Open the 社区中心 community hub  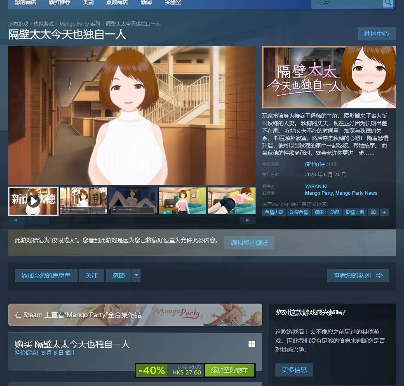[x=376, y=34]
